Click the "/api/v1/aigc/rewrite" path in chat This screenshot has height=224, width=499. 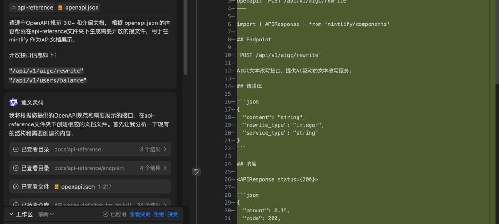coord(47,71)
